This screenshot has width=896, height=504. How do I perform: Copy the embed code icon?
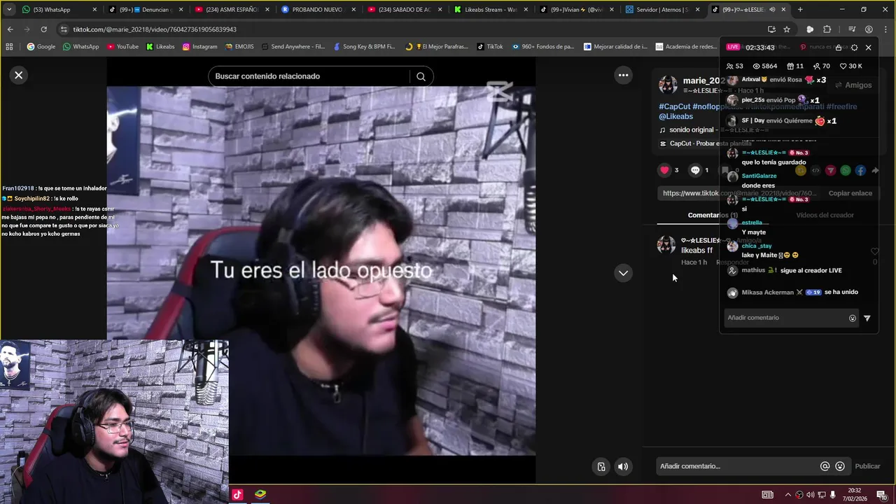pos(815,170)
